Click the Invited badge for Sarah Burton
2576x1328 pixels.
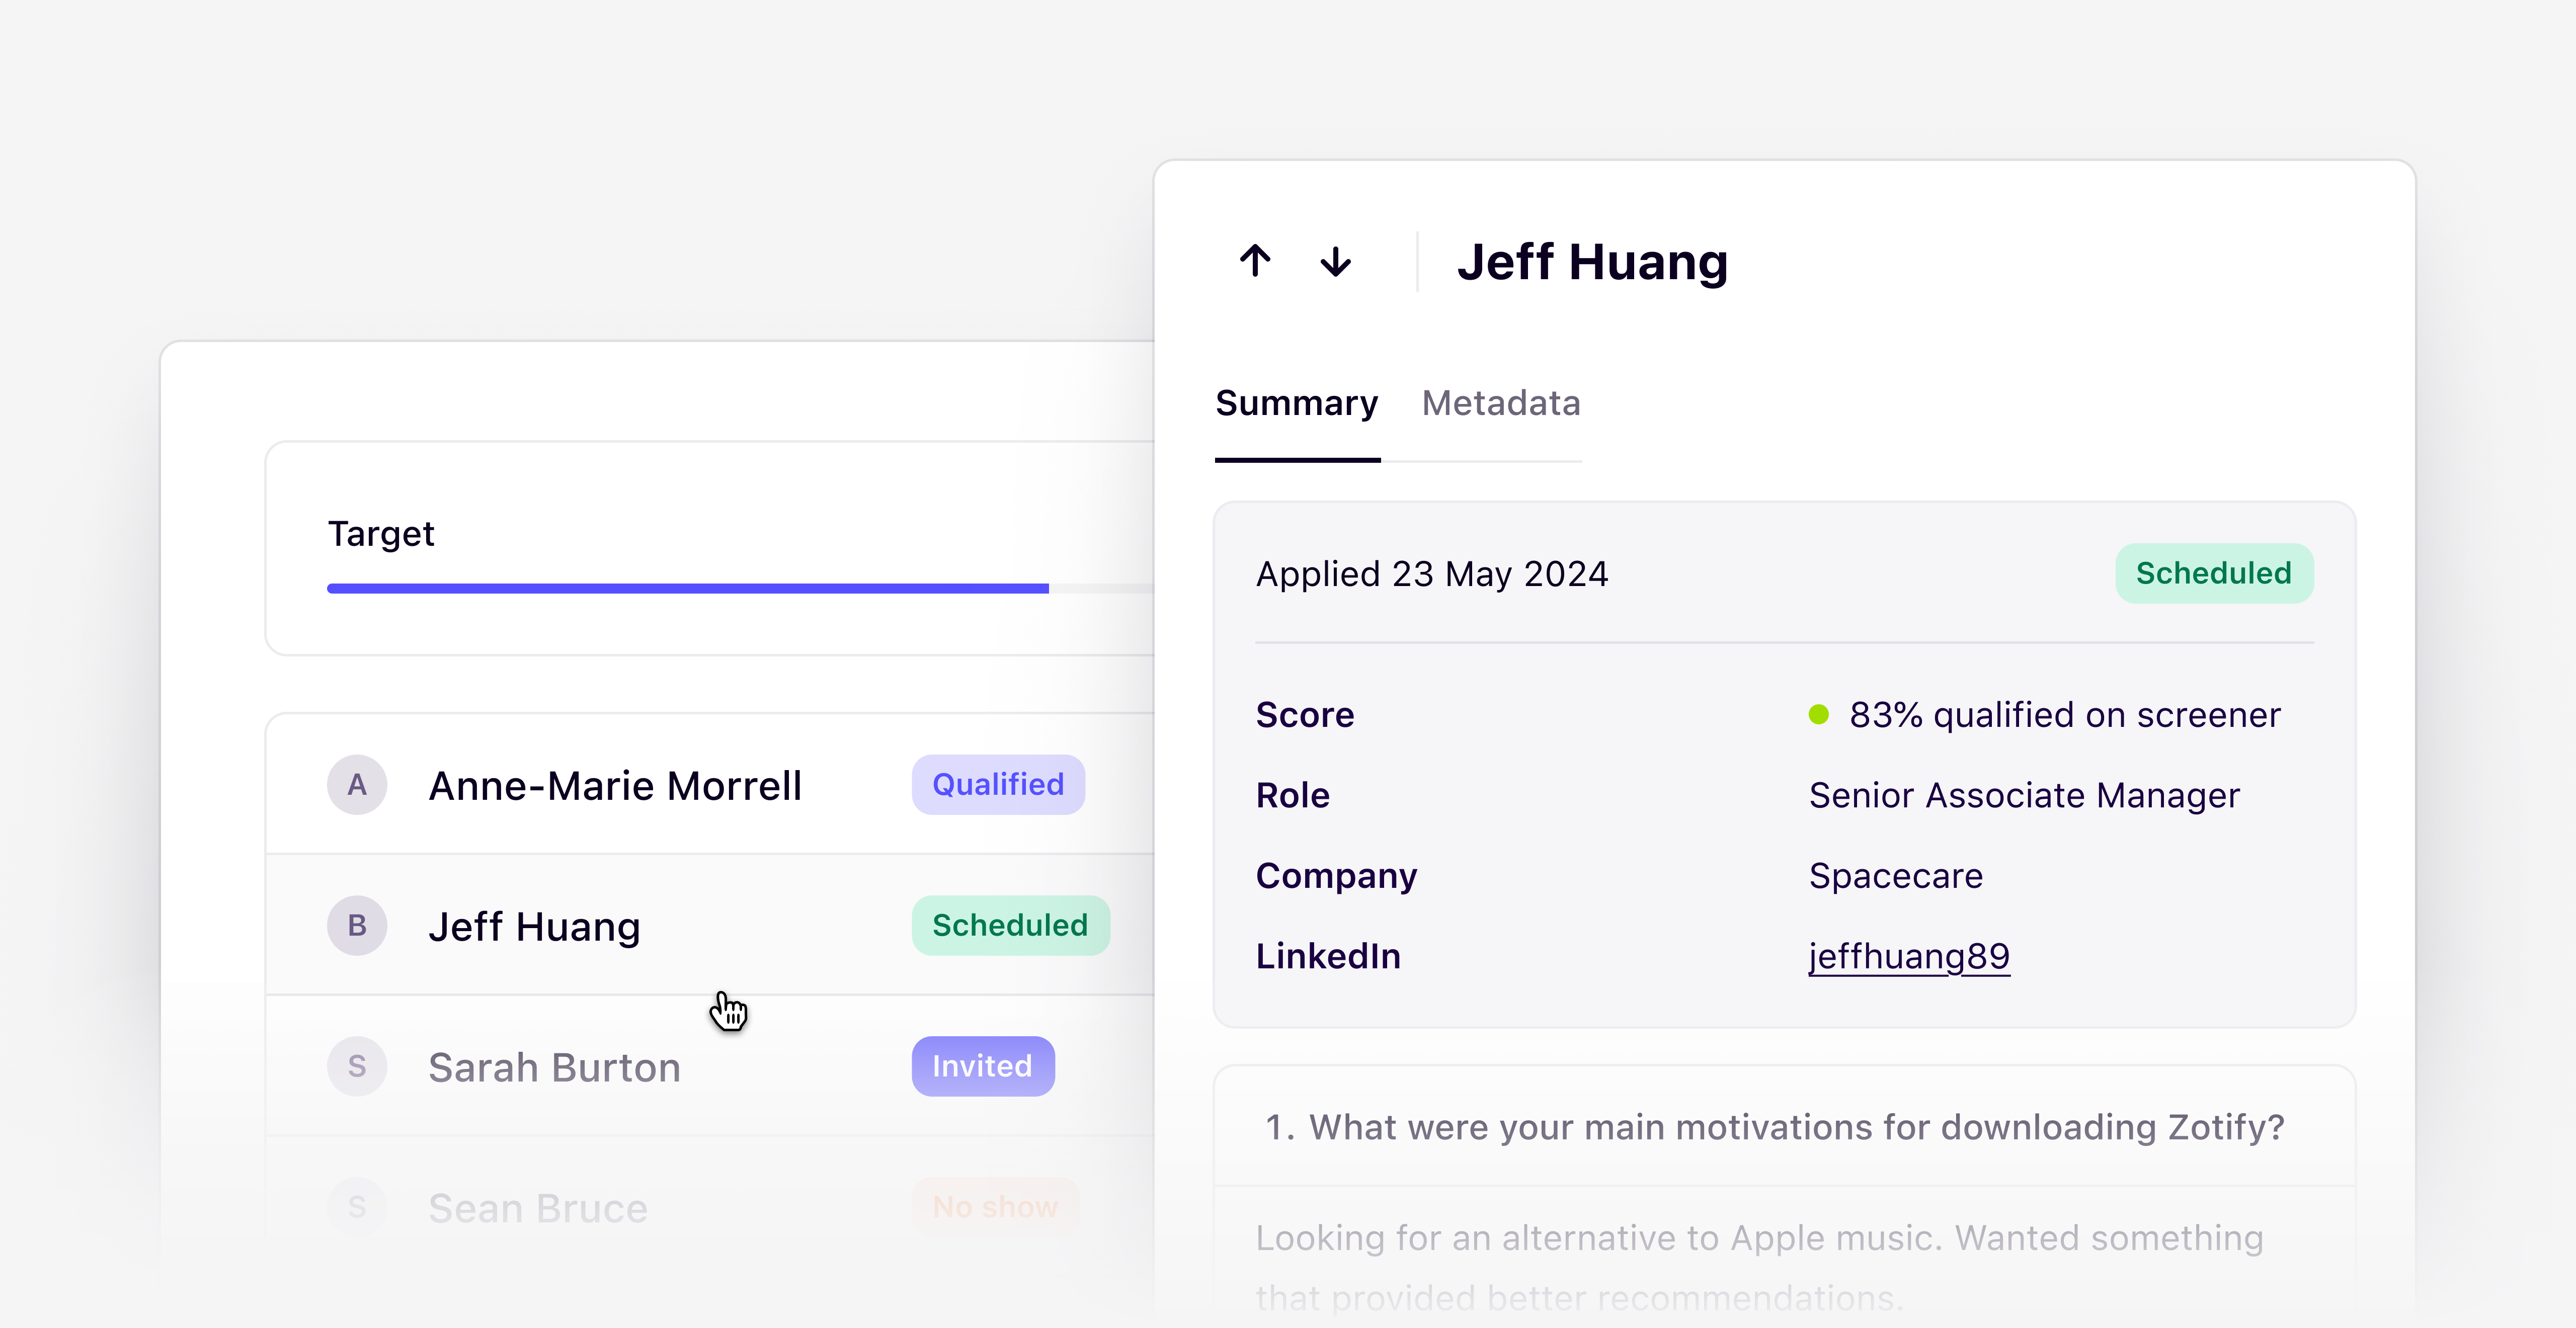982,1066
